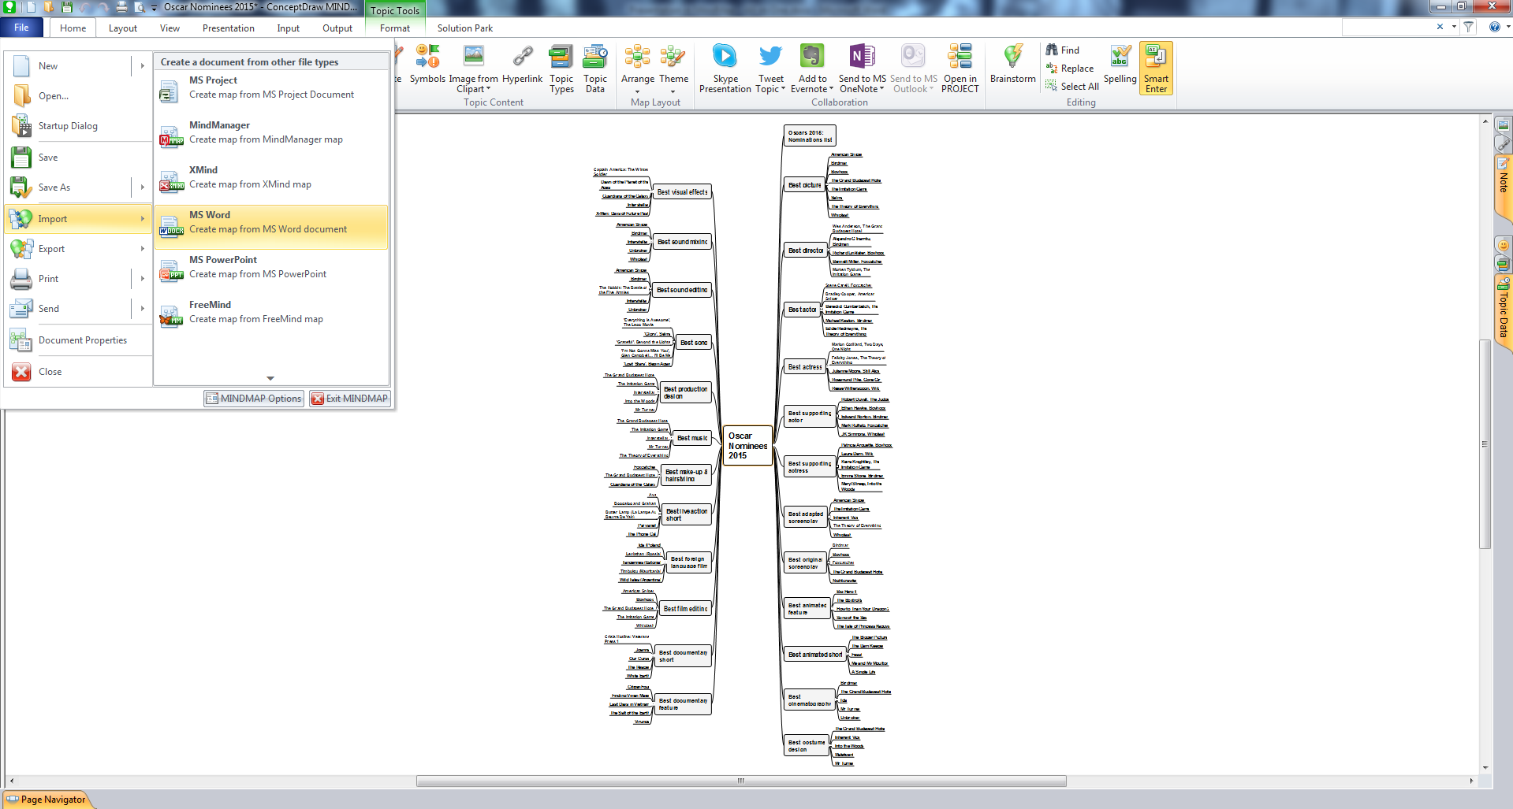Select the Oscar Nominees 2015 central topic
This screenshot has height=809, width=1513.
coord(747,446)
